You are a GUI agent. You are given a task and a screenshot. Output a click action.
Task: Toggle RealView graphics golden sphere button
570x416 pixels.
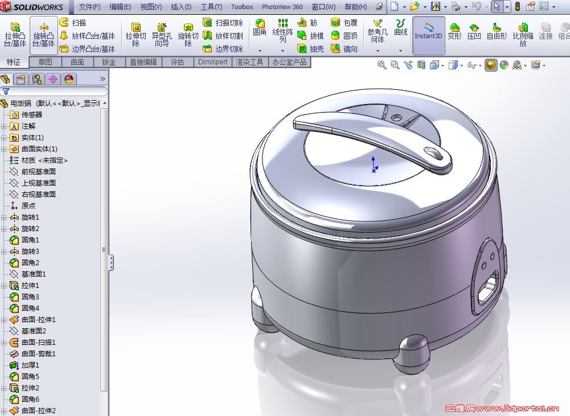(491, 65)
